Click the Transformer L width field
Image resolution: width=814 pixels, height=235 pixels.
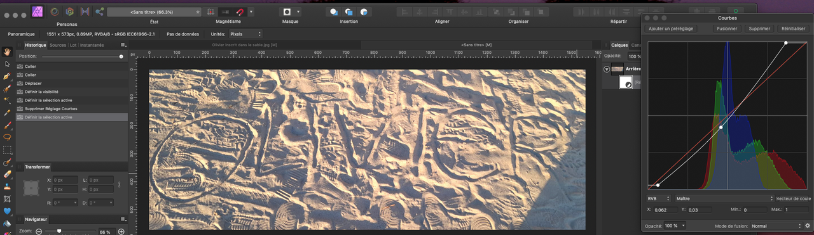(x=102, y=181)
